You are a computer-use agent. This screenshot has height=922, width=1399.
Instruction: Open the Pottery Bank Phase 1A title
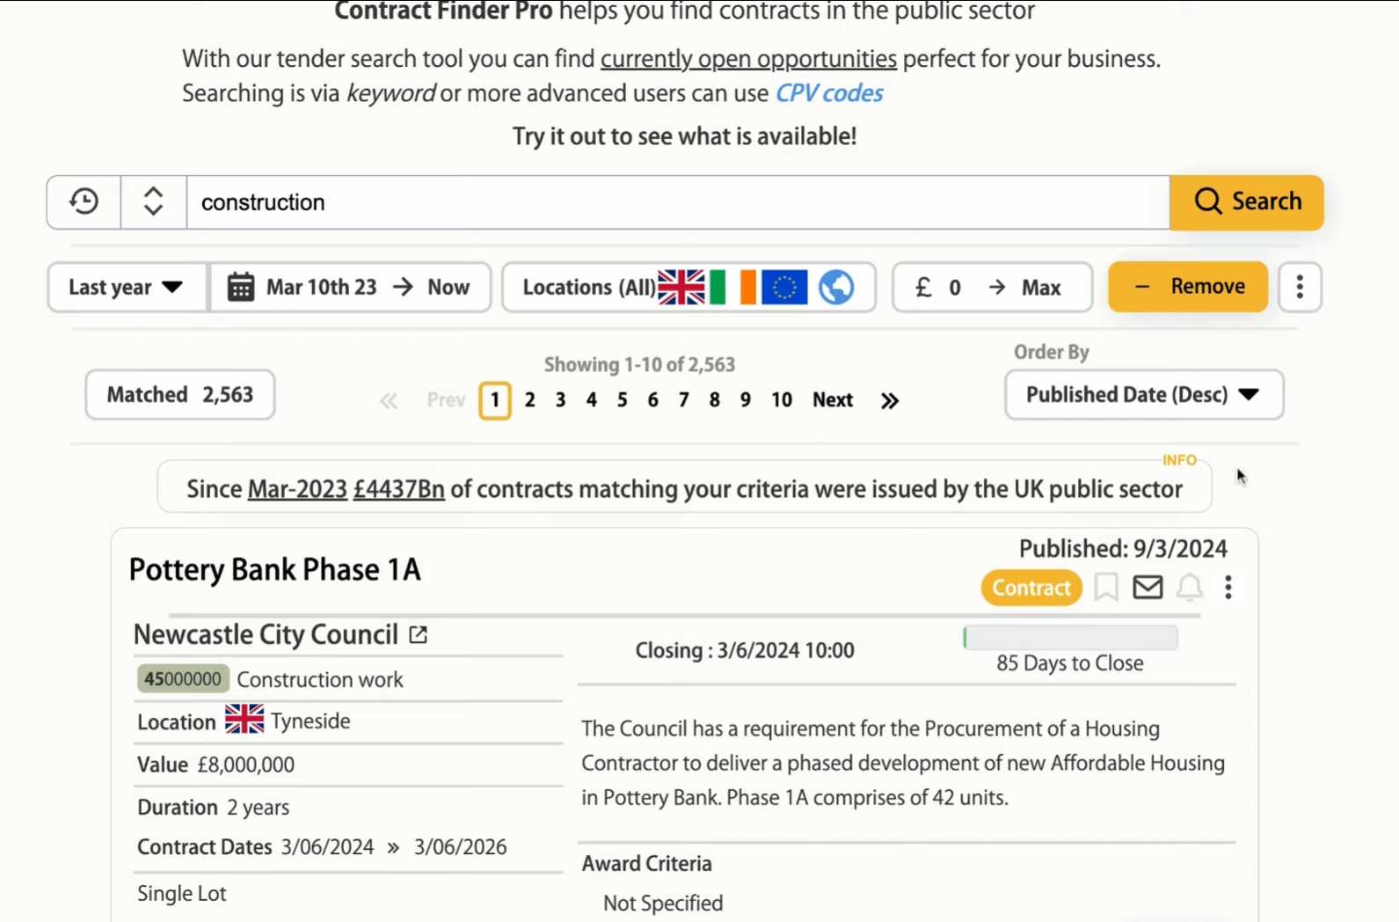[x=275, y=570]
